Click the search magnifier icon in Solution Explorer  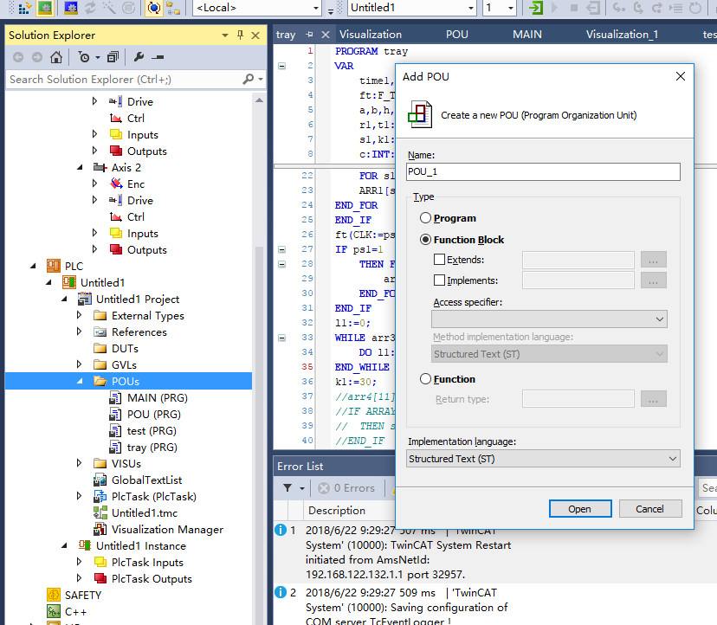point(249,79)
